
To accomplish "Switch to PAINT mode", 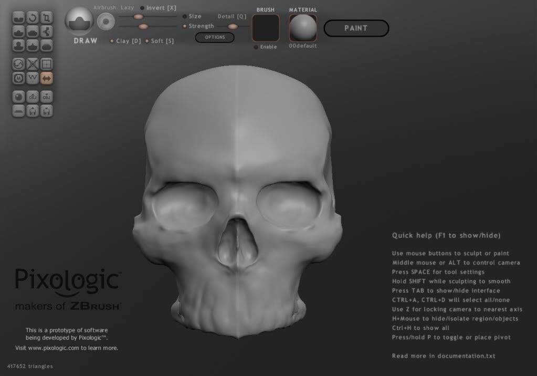I will (x=356, y=28).
